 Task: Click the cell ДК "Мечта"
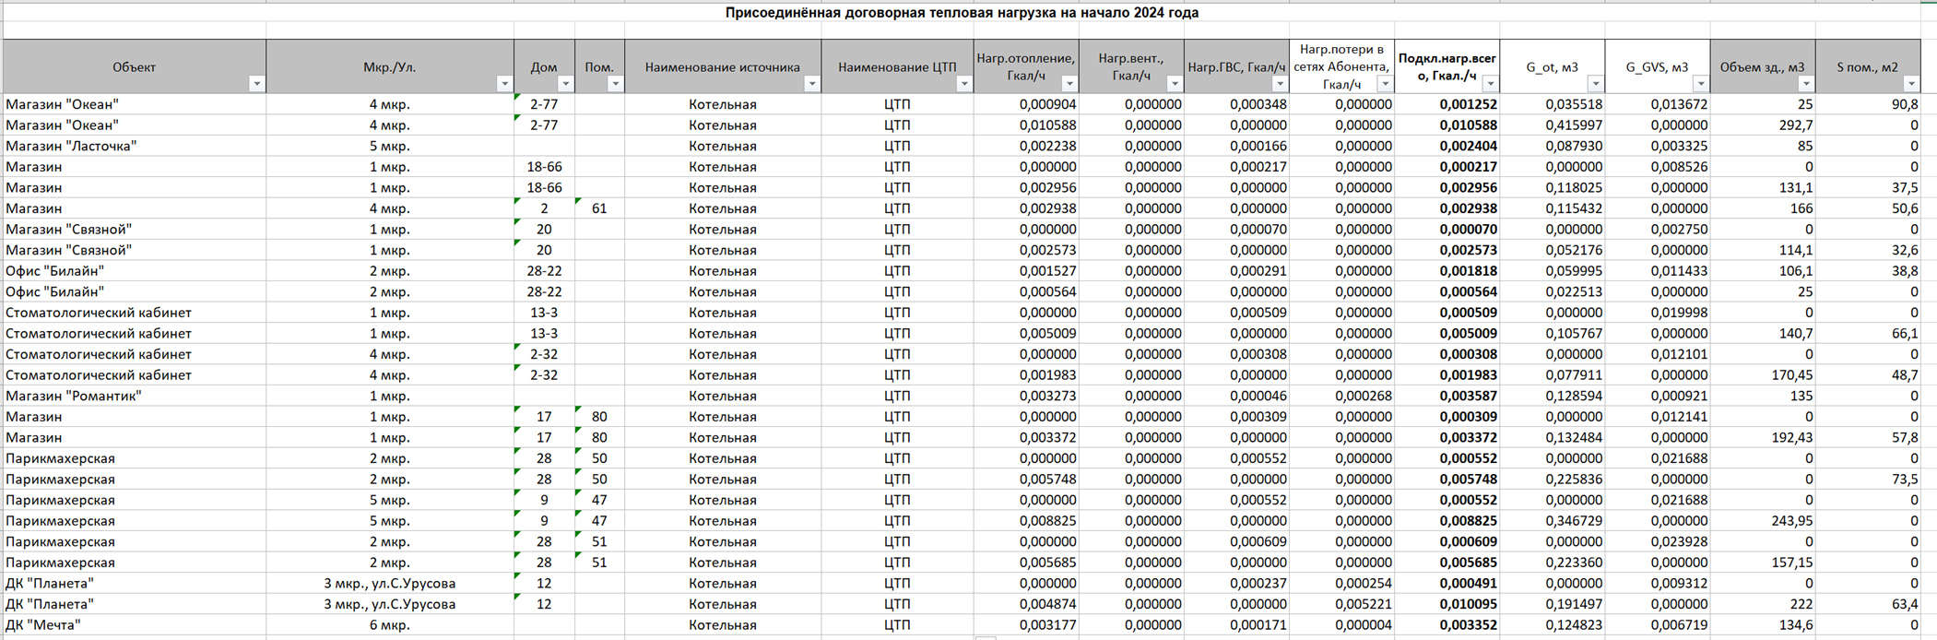tap(43, 625)
